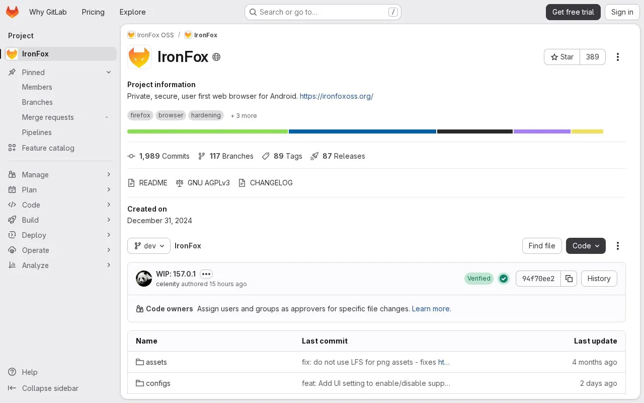644x403 pixels.
Task: Open Pipelines in the sidebar
Action: [x=37, y=132]
